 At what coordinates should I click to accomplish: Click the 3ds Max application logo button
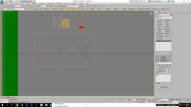2,2
